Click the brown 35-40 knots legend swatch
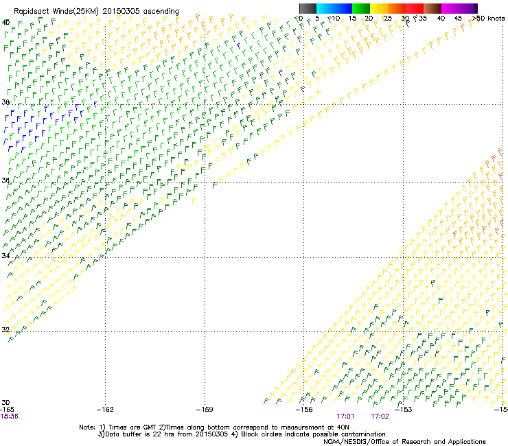Screen dimensions: 508x446 coord(432,8)
